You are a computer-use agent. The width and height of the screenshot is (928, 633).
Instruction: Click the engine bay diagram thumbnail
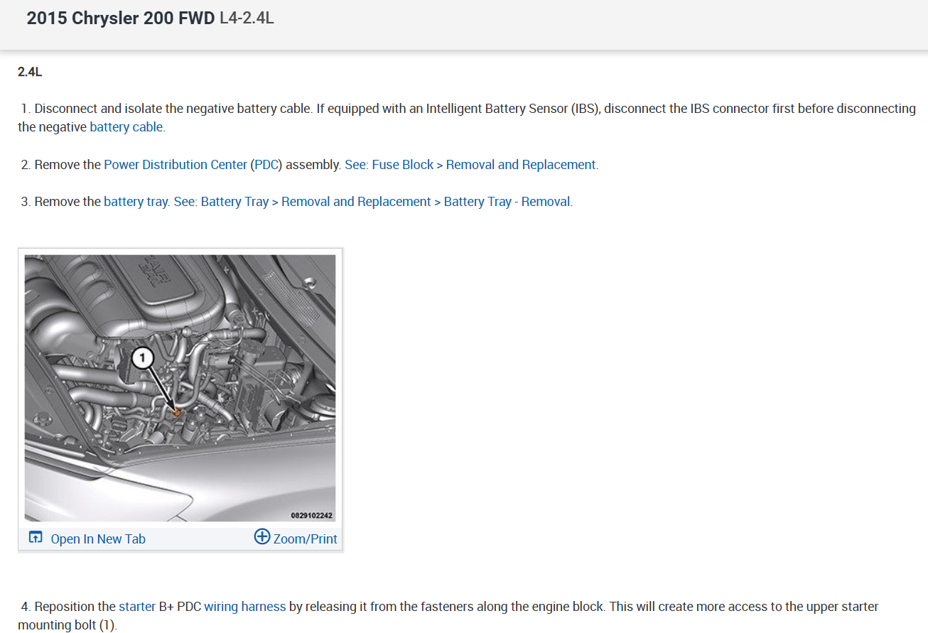click(x=180, y=388)
